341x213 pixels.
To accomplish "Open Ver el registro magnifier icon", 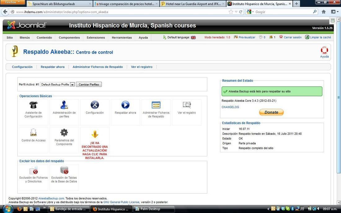I will click(x=187, y=105).
